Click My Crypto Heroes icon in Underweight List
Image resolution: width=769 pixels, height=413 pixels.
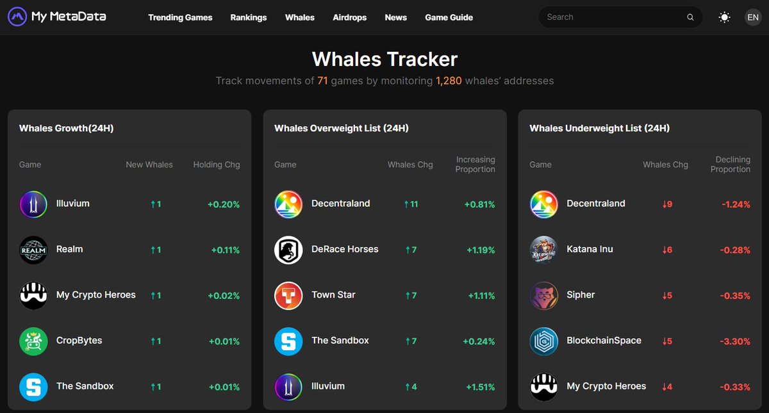tap(543, 387)
